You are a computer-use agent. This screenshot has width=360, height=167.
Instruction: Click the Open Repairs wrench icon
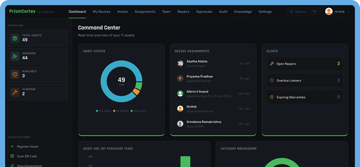[272, 64]
